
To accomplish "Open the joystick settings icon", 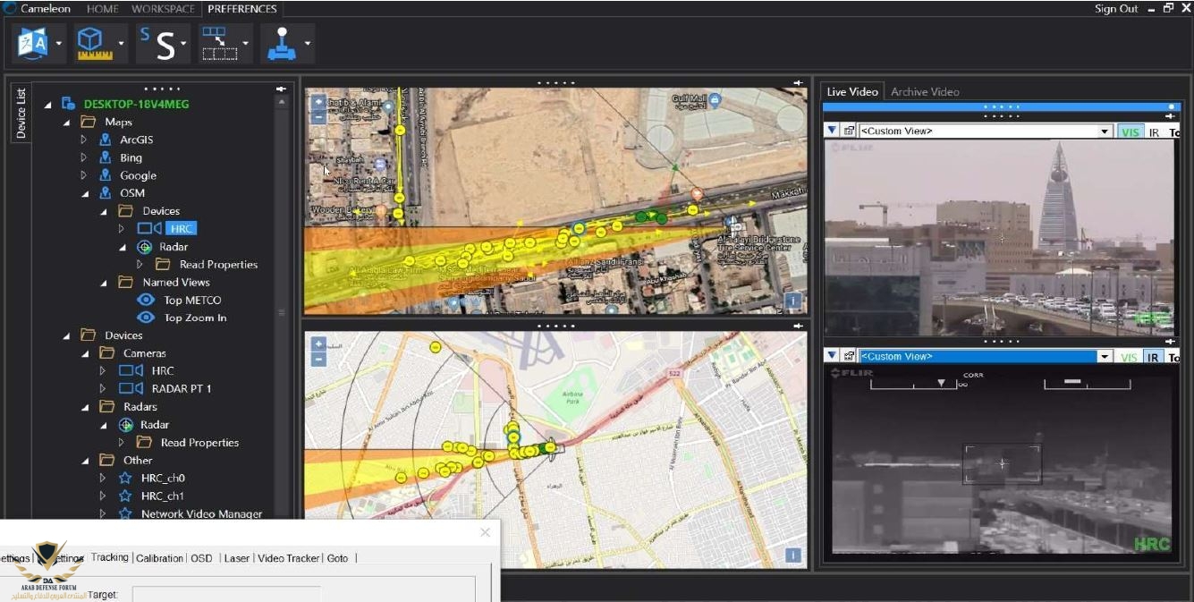I will (282, 42).
